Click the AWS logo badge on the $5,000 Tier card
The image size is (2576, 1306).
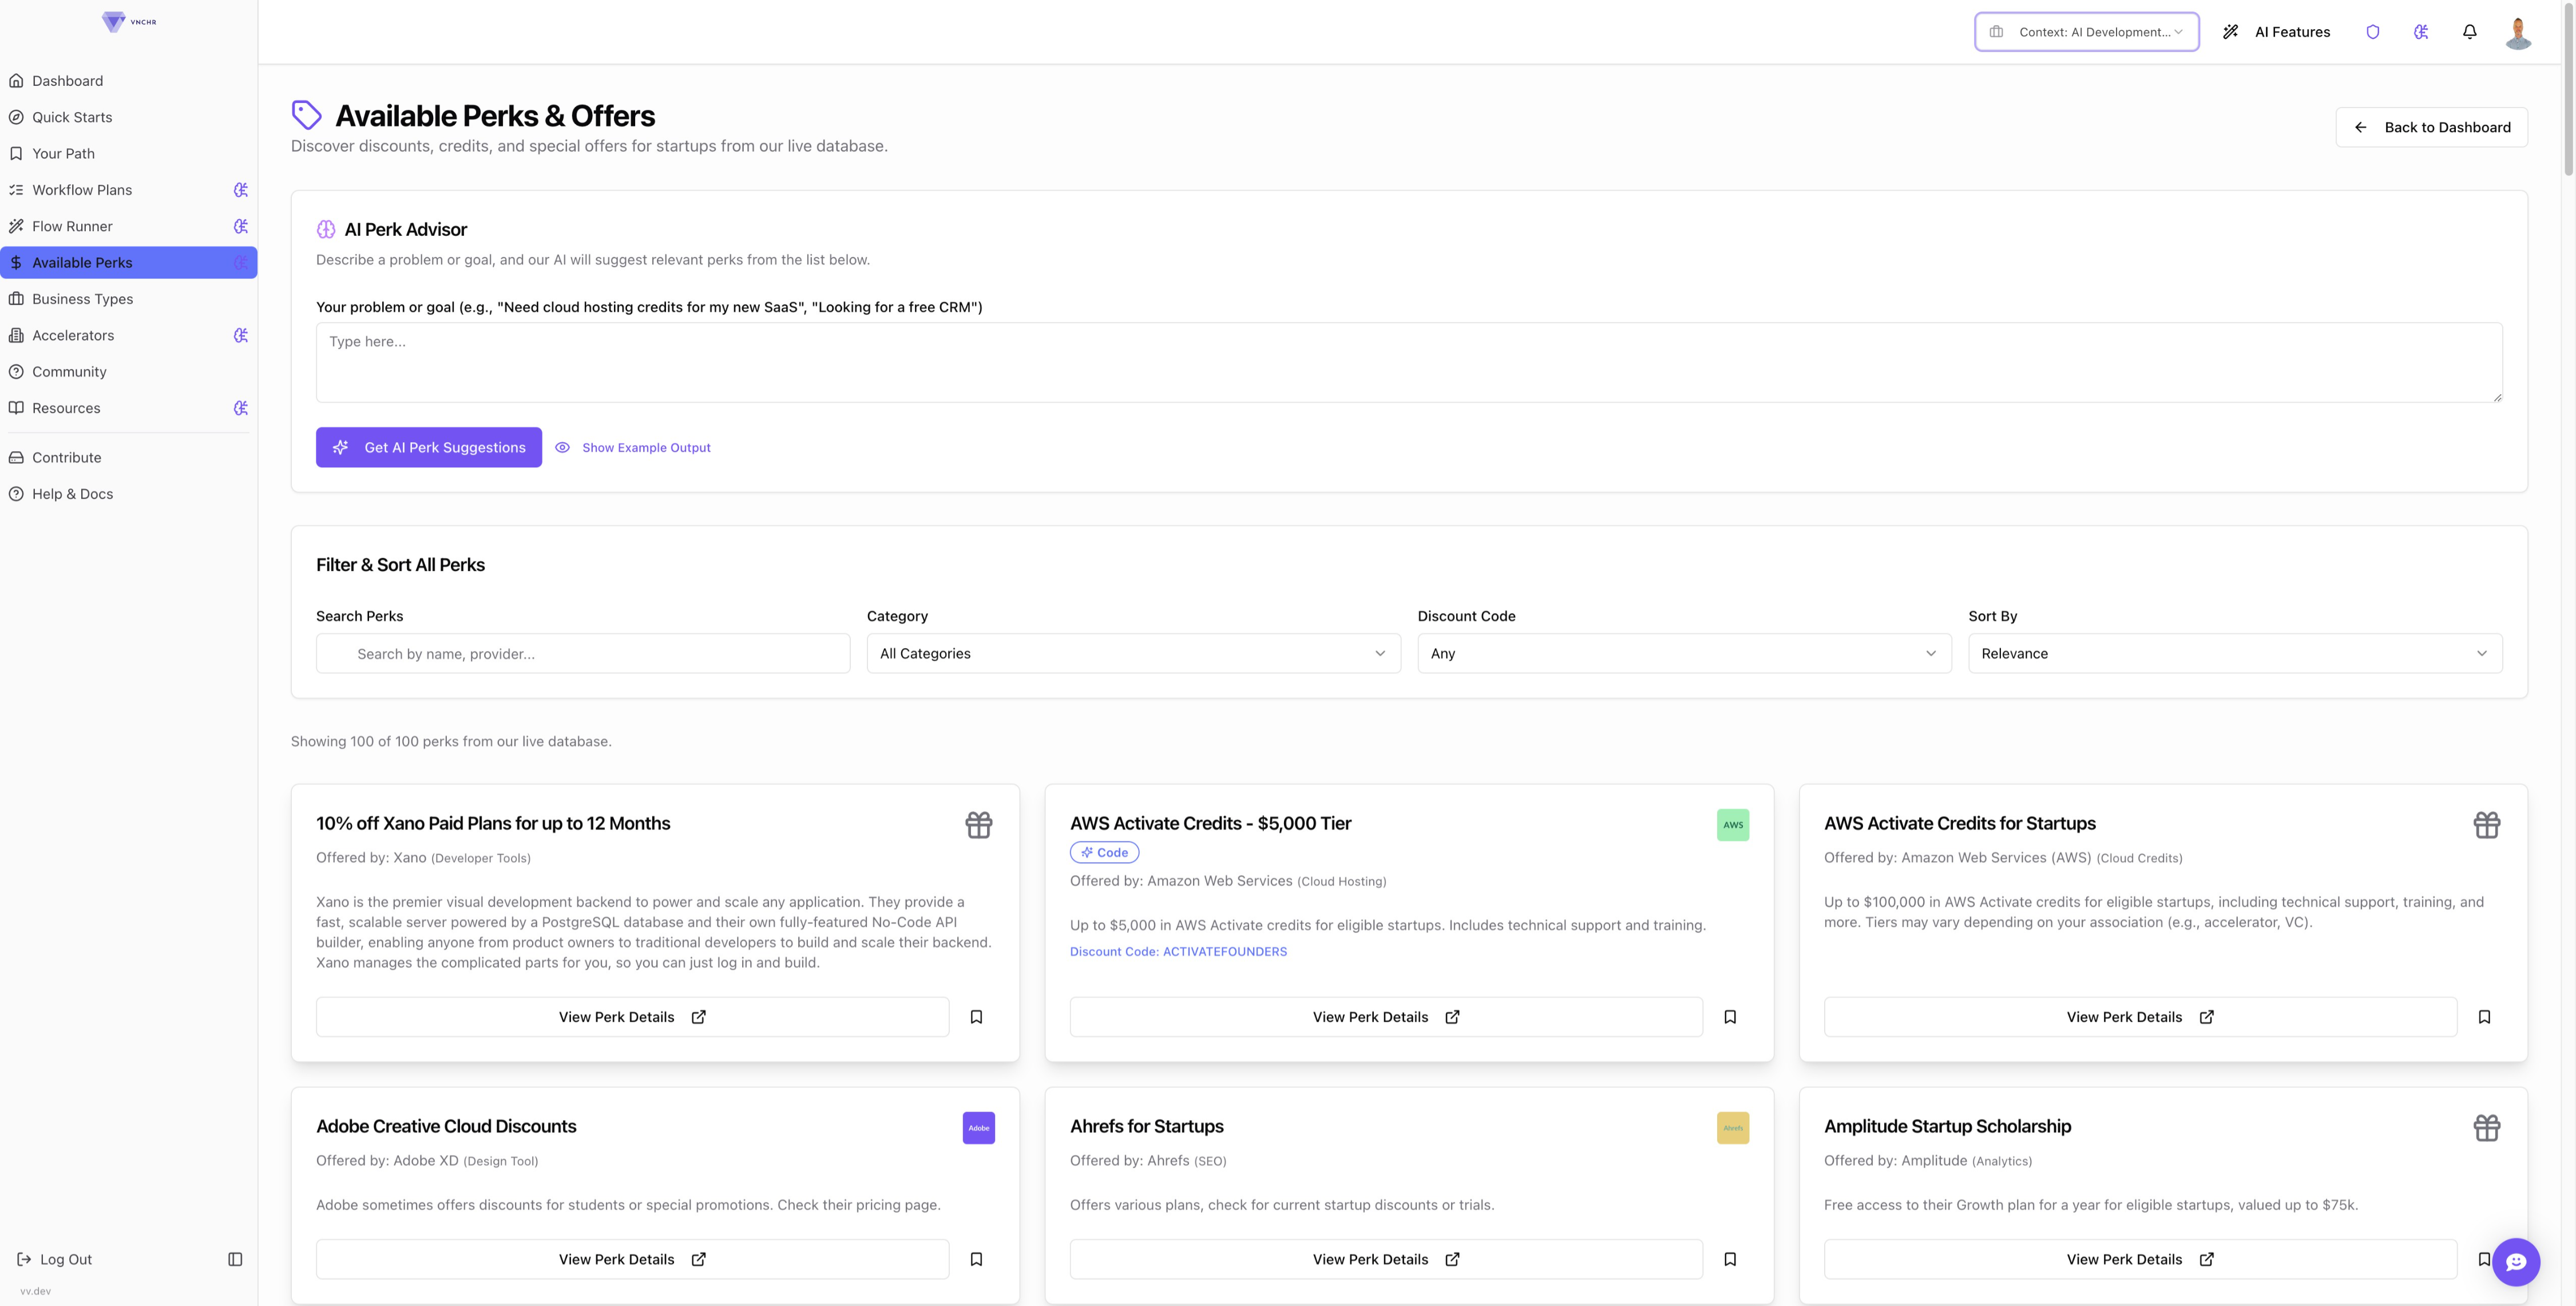pos(1732,825)
